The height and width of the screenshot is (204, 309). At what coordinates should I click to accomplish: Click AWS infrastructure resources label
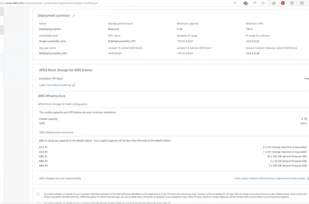pos(56,132)
